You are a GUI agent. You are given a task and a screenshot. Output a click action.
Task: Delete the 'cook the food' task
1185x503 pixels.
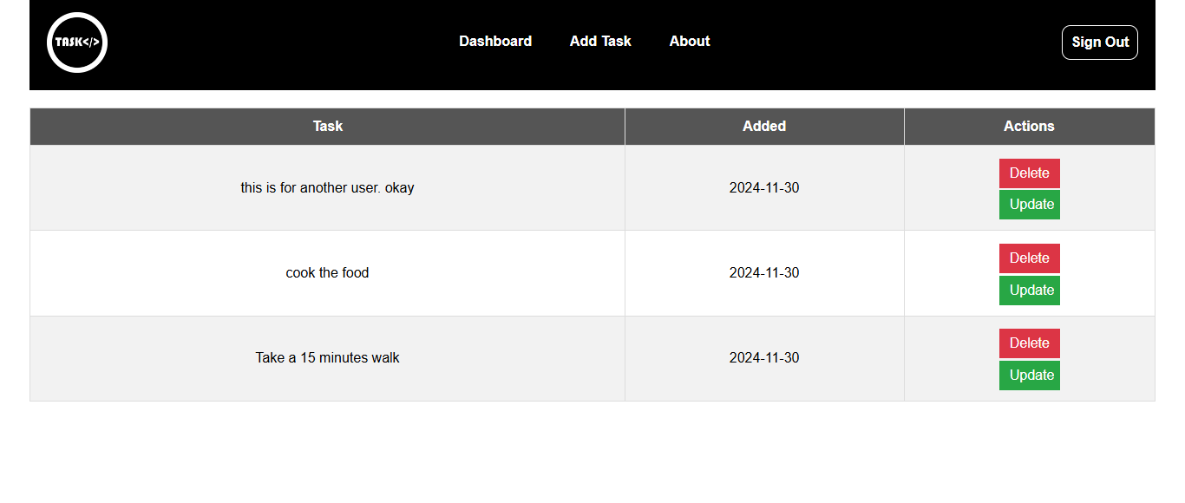click(x=1029, y=258)
